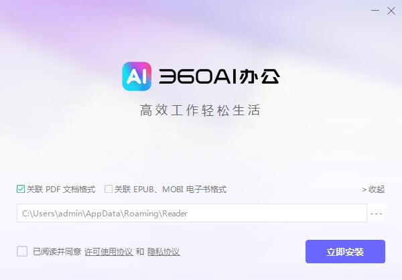Open folder browser via the three-dot button
The image size is (402, 280).
coord(377,213)
